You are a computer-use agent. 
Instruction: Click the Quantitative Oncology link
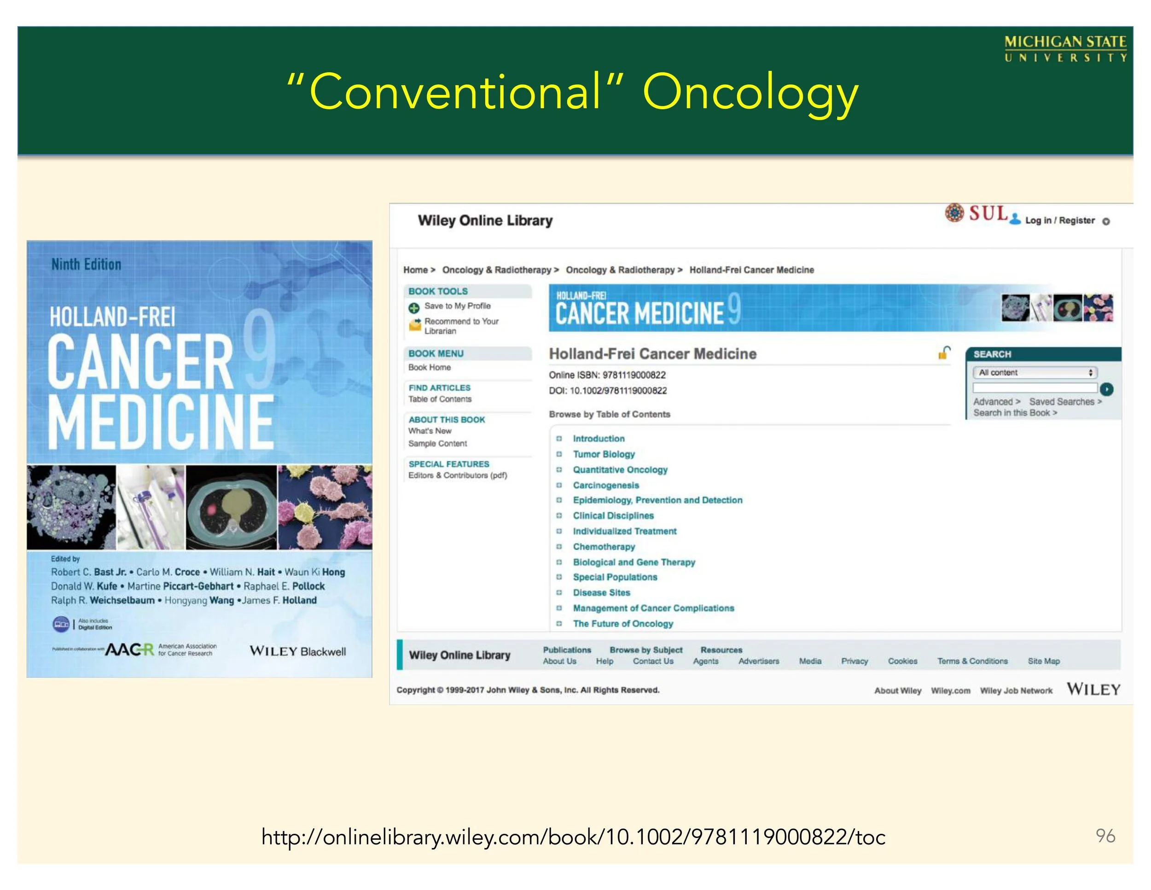620,469
